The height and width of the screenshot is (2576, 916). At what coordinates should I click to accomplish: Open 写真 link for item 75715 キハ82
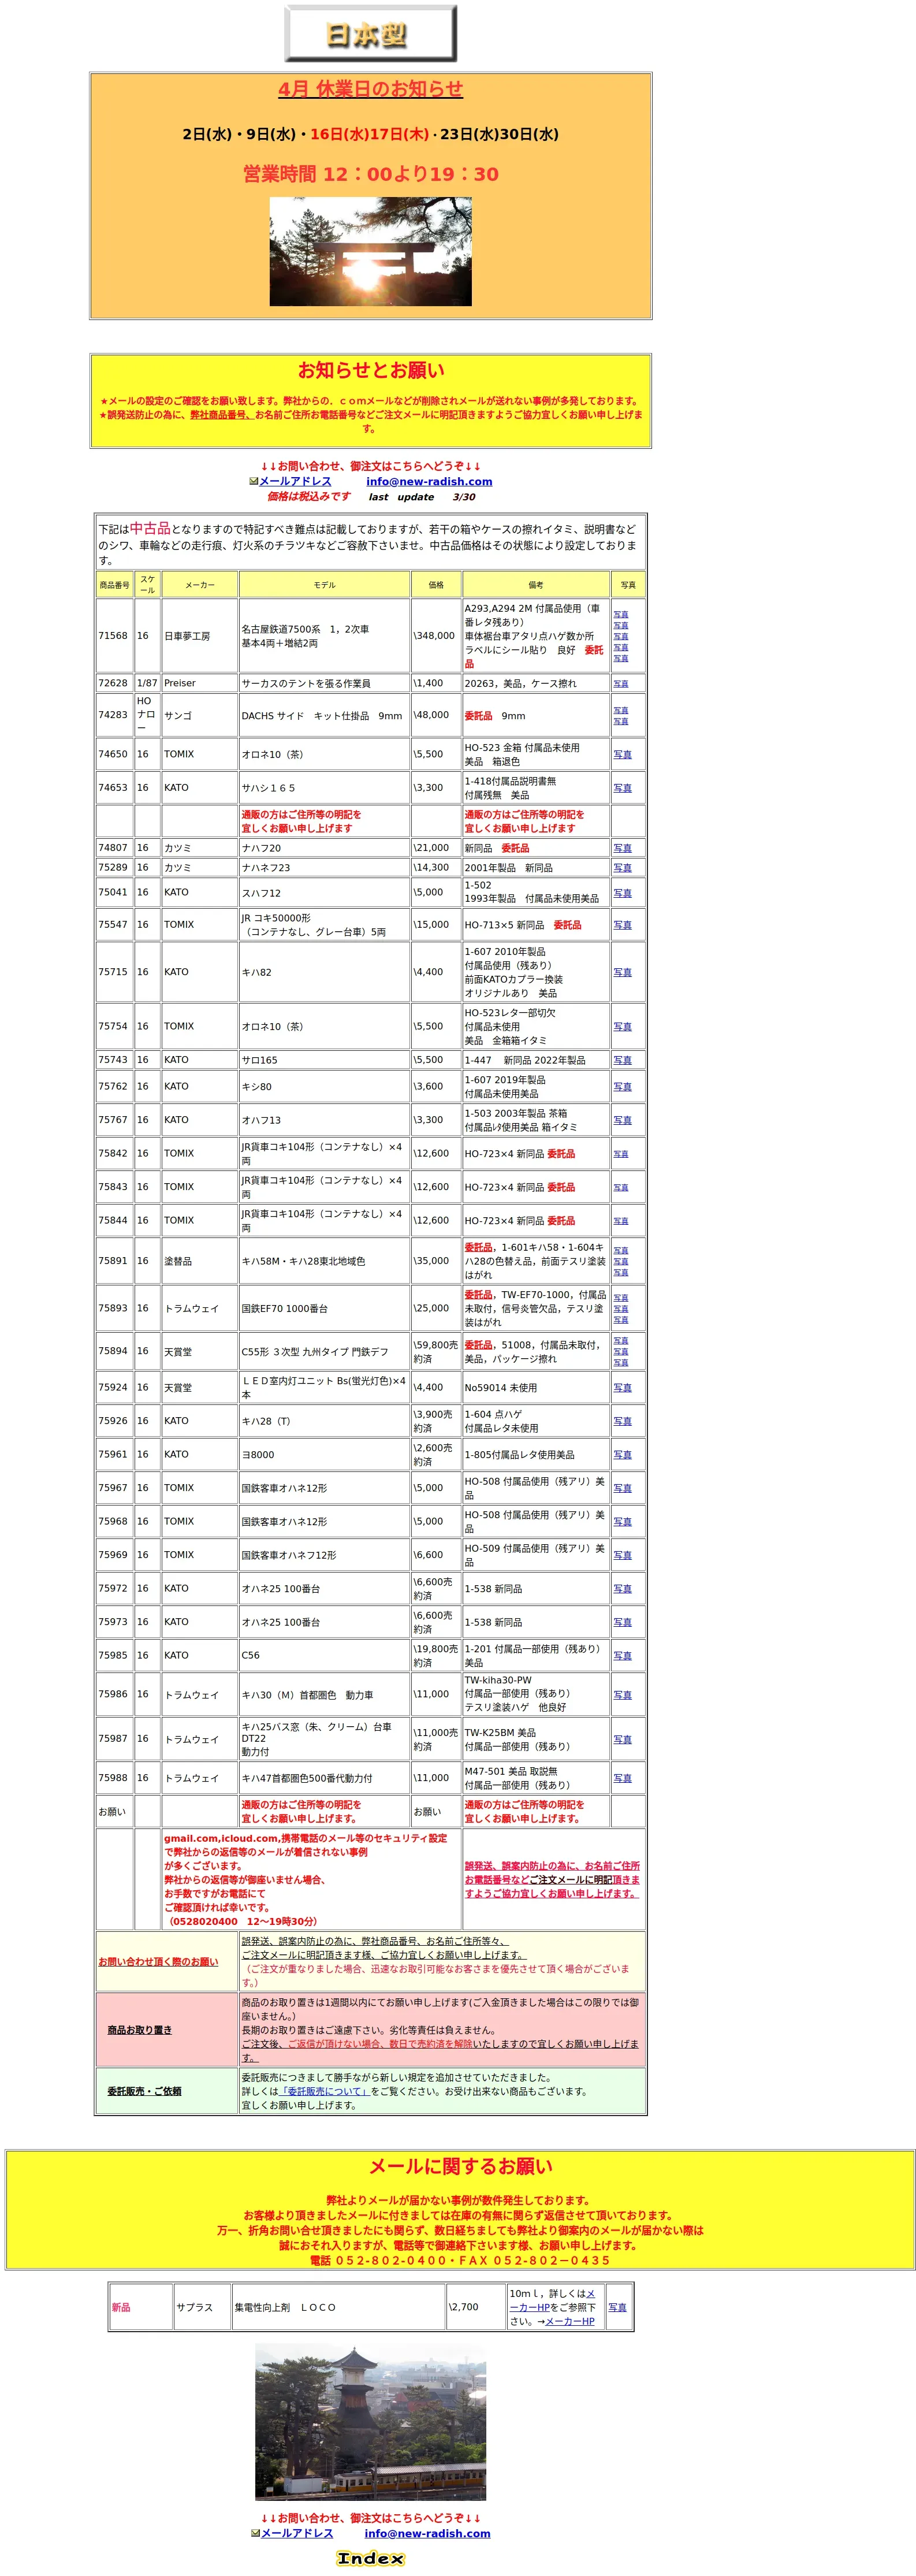(622, 972)
